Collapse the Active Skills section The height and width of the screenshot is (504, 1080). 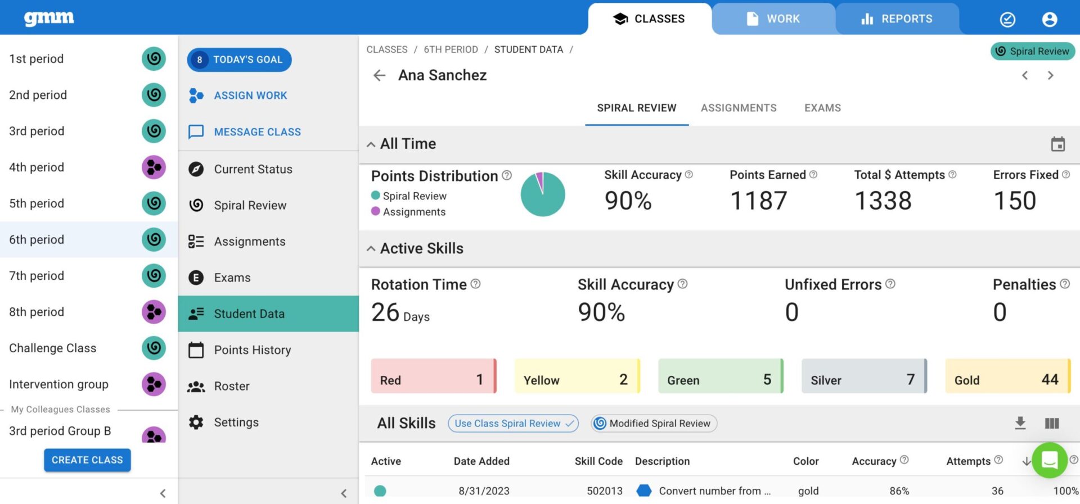[371, 248]
